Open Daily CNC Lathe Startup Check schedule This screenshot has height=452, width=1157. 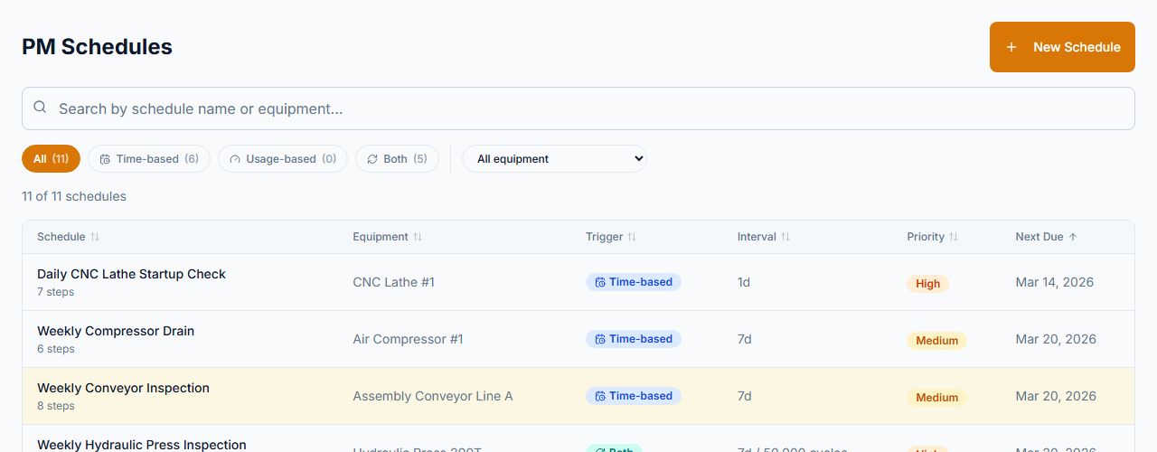(x=131, y=274)
